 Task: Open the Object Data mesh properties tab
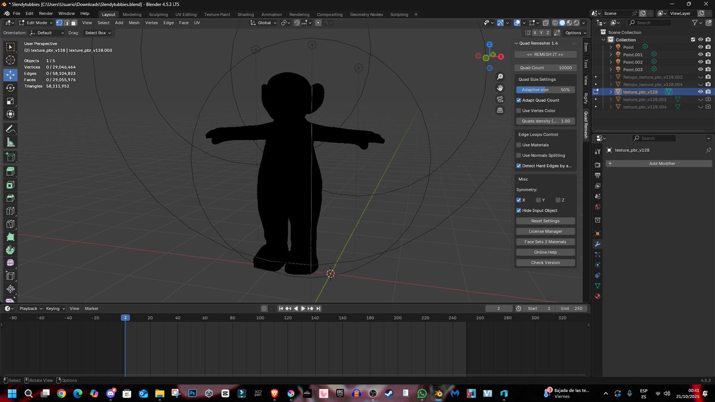pyautogui.click(x=598, y=286)
